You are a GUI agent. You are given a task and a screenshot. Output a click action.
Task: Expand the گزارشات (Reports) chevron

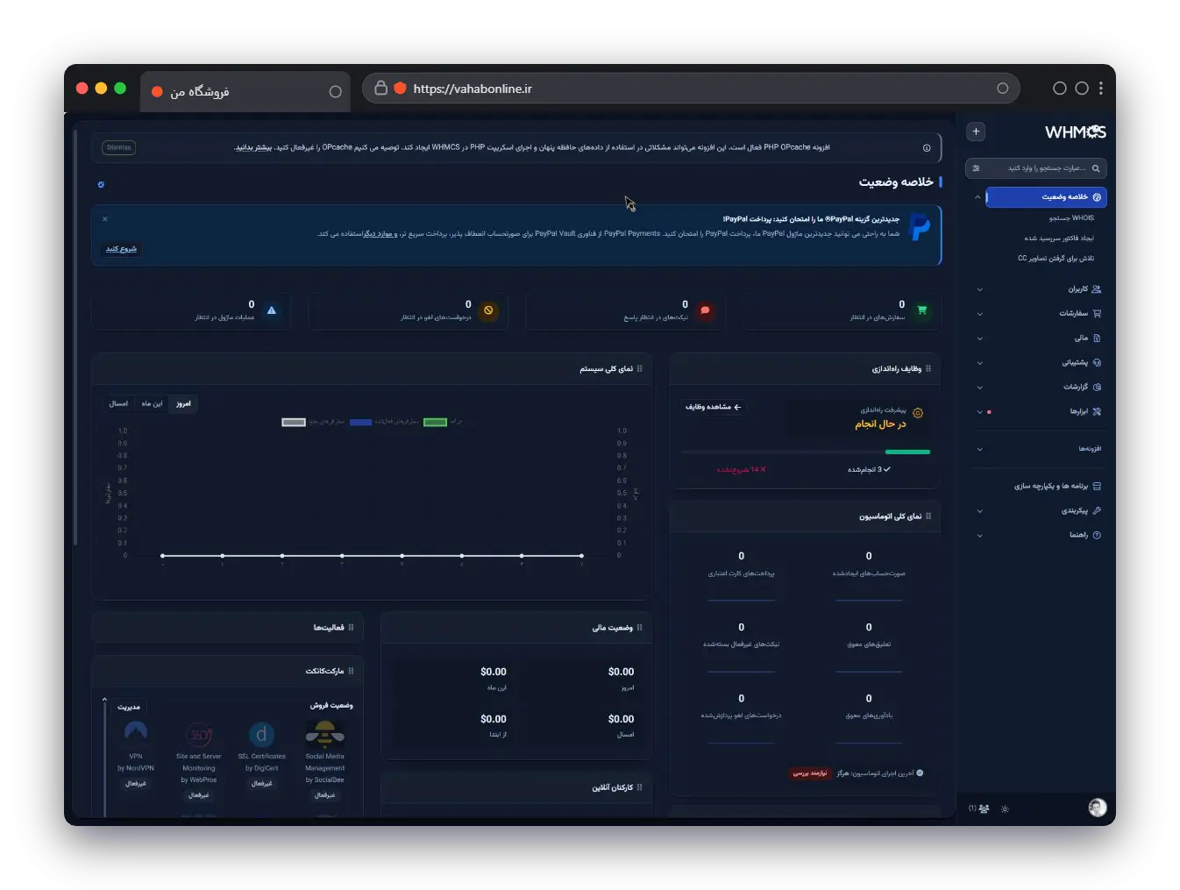click(x=980, y=388)
